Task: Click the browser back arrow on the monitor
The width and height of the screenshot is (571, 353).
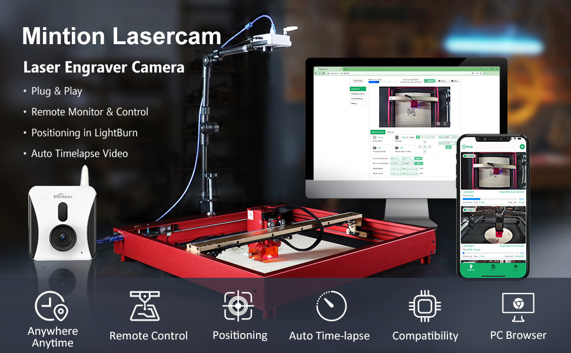Action: [316, 73]
